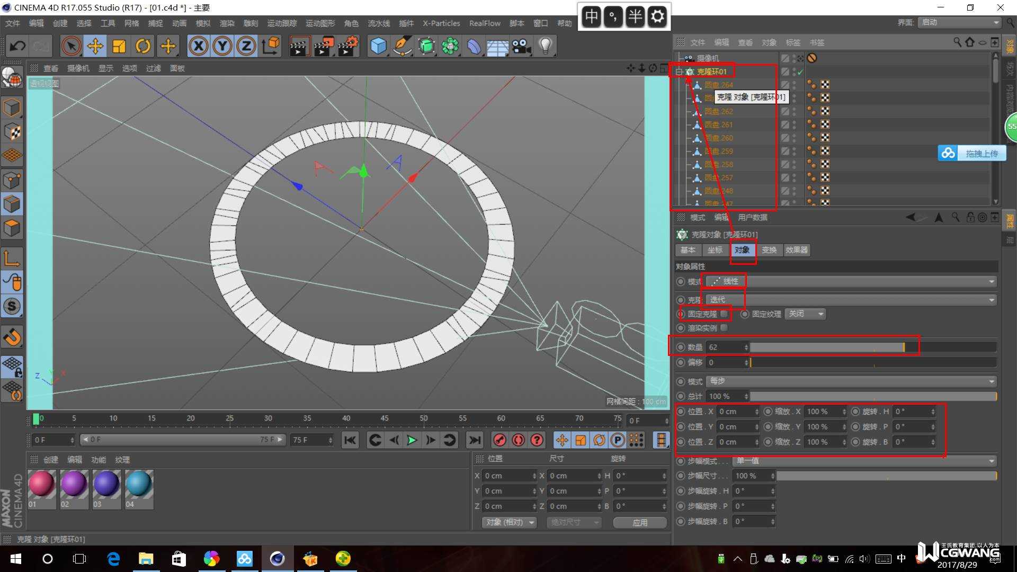Select the Rotate tool icon
The image size is (1017, 572).
143,47
